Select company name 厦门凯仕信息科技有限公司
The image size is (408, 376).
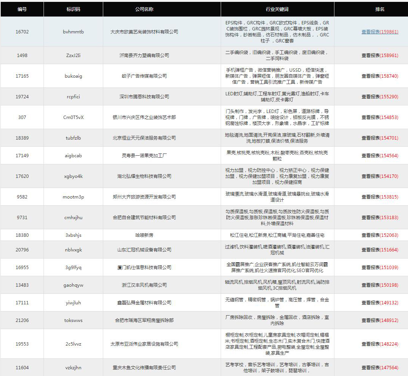[144, 267]
